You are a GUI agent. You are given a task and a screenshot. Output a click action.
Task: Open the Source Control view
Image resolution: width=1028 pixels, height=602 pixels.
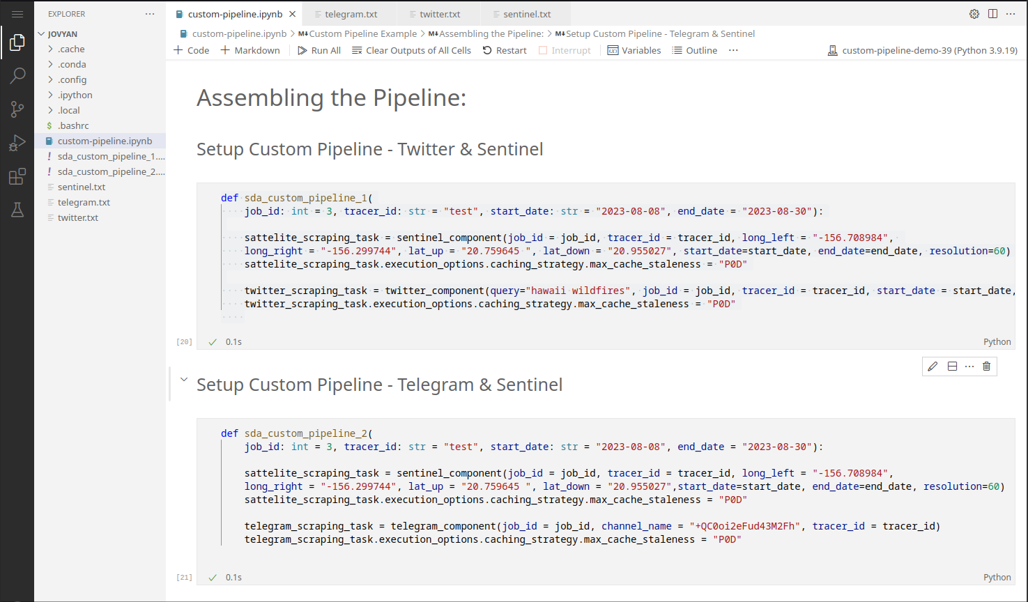coord(17,109)
